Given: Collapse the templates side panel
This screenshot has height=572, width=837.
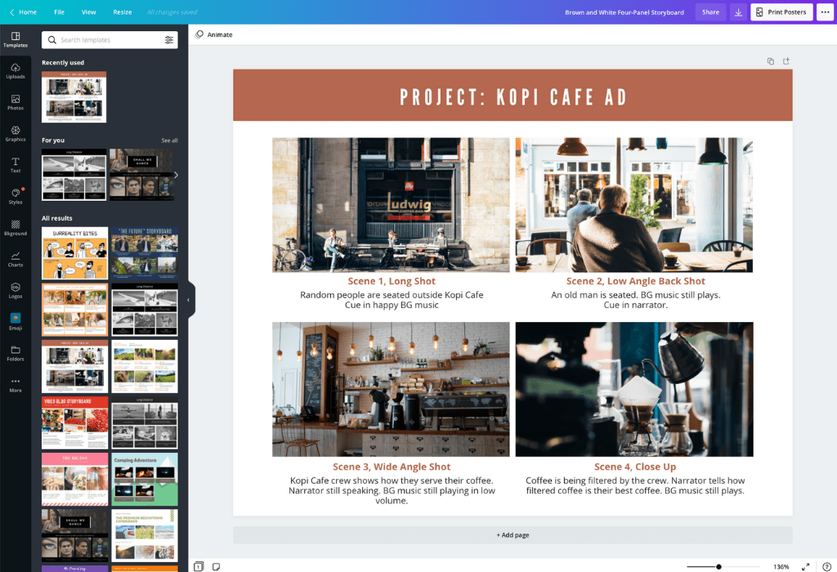Looking at the screenshot, I should [x=190, y=300].
